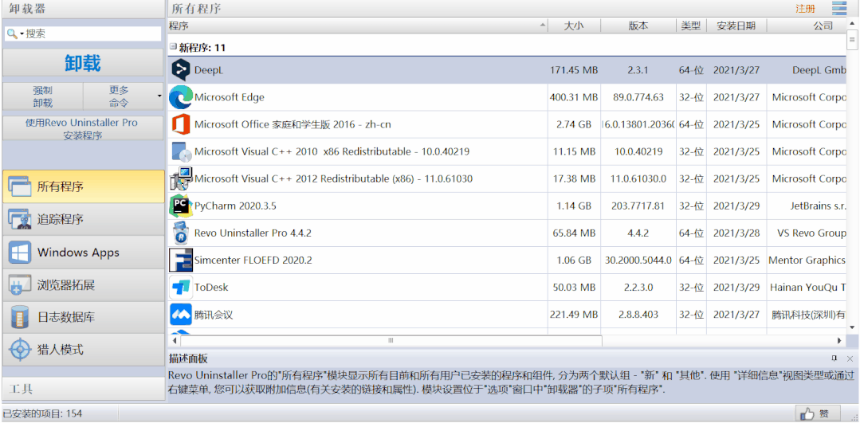
Task: Sort by the 公司 column header
Action: click(807, 25)
